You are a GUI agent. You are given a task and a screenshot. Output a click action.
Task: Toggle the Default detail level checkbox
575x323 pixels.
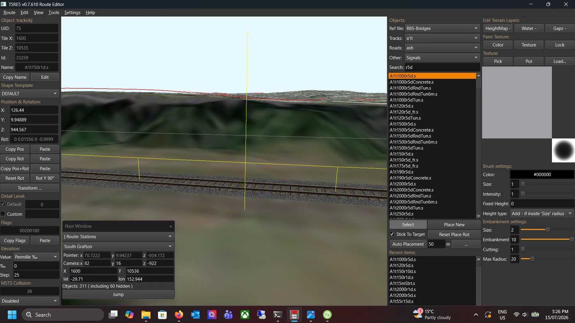pos(3,204)
